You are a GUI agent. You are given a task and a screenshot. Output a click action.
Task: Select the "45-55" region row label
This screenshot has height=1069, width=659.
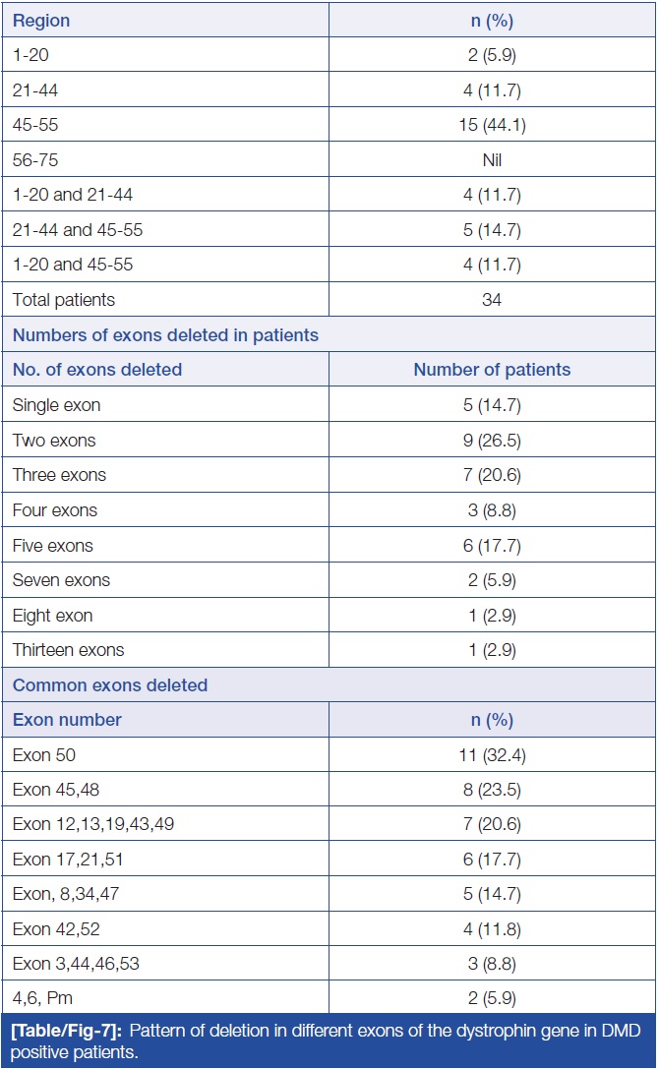pyautogui.click(x=35, y=125)
